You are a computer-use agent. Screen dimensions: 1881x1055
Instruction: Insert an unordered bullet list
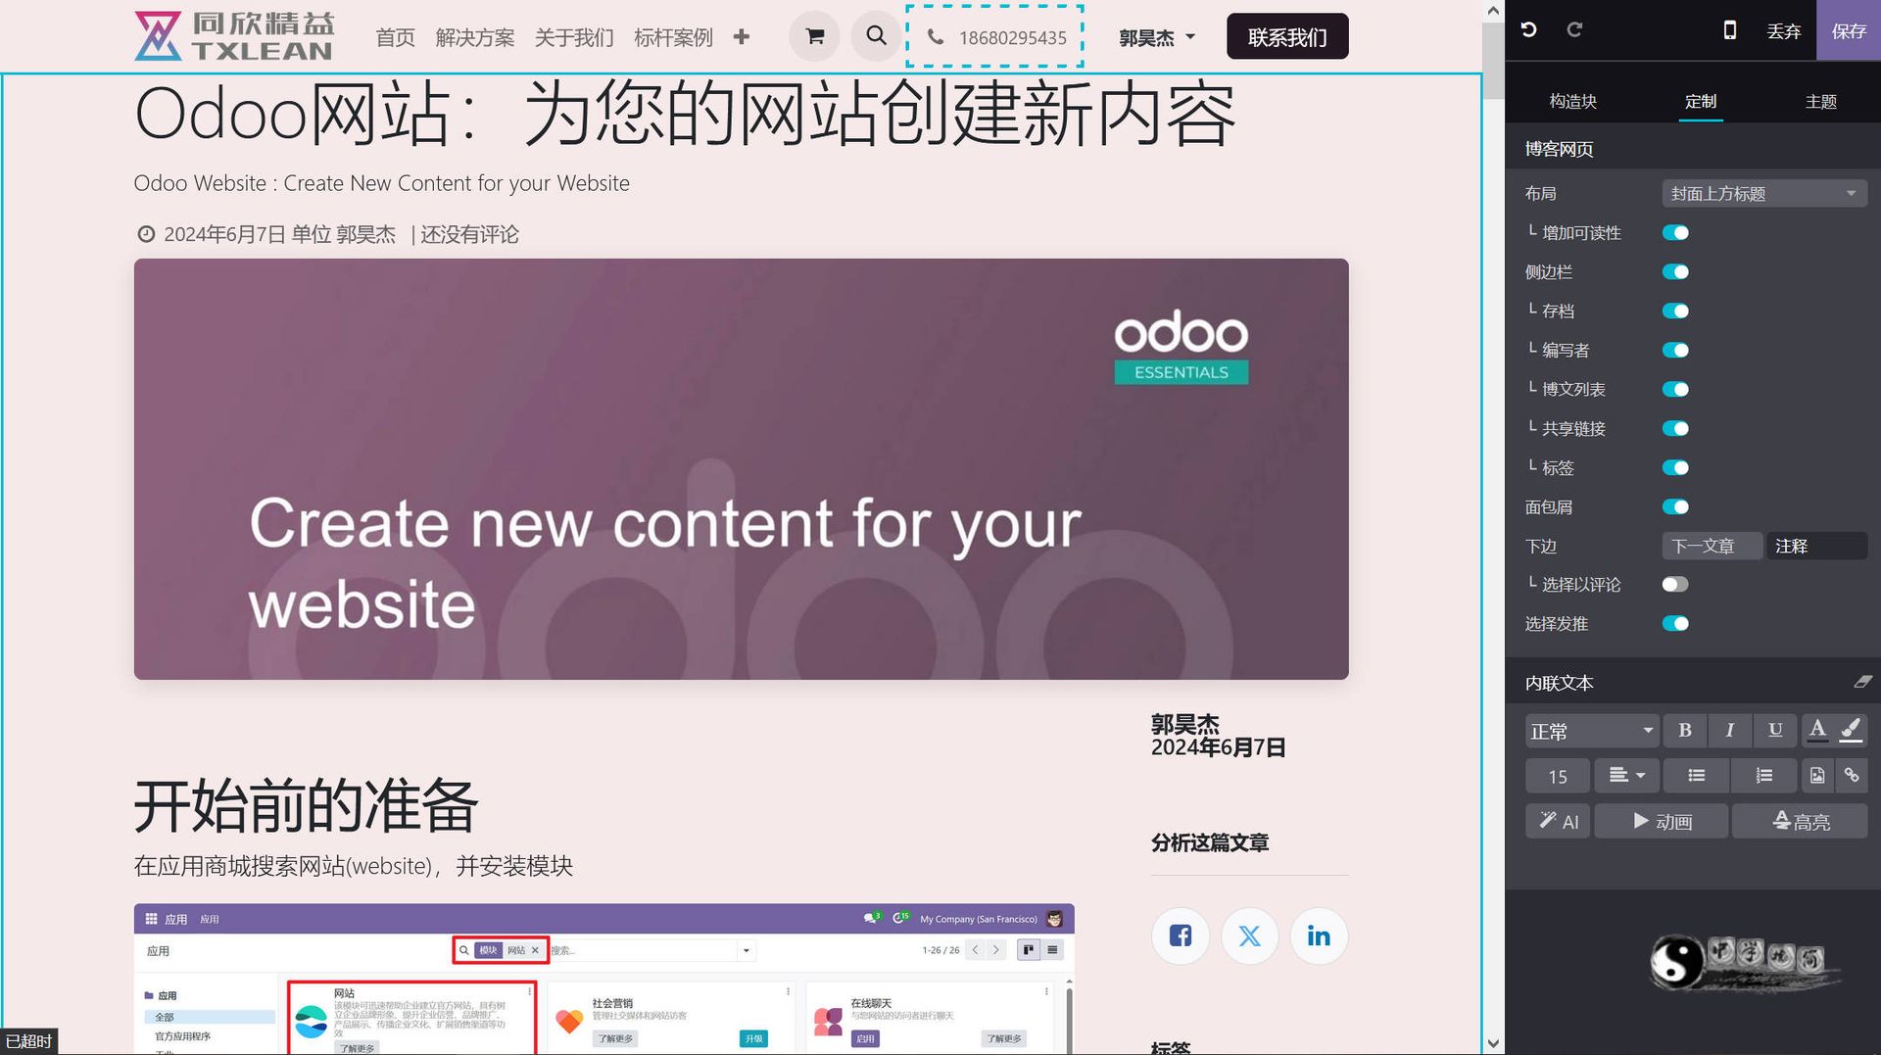click(1696, 775)
